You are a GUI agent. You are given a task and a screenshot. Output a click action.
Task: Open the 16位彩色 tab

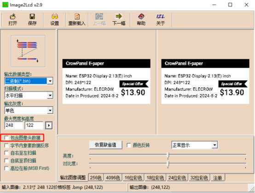click(133, 178)
